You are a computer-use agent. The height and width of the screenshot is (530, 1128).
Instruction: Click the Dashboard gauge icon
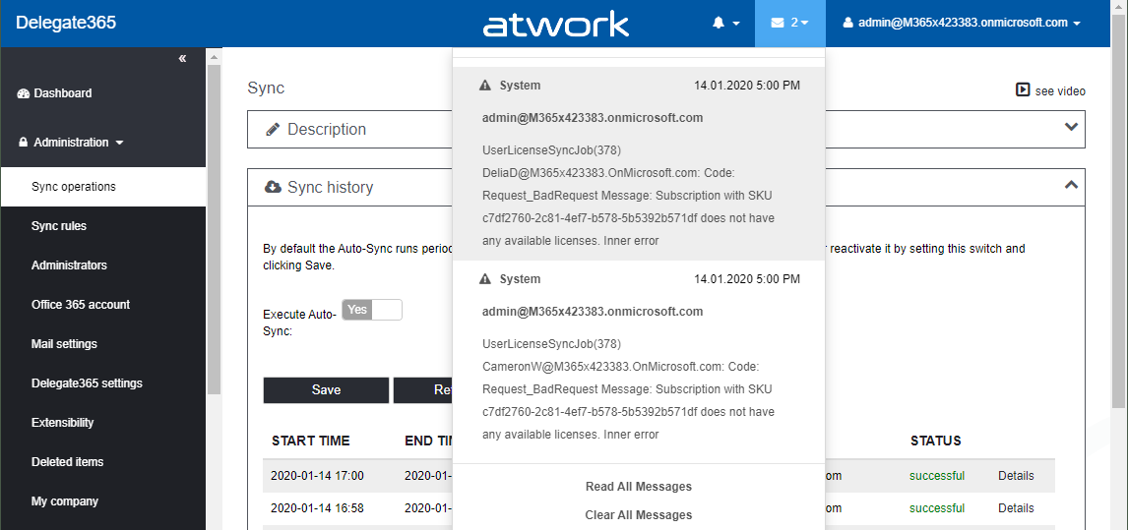(x=24, y=93)
